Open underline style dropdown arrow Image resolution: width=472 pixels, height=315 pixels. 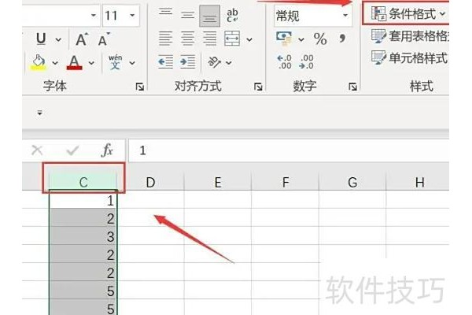(x=58, y=39)
